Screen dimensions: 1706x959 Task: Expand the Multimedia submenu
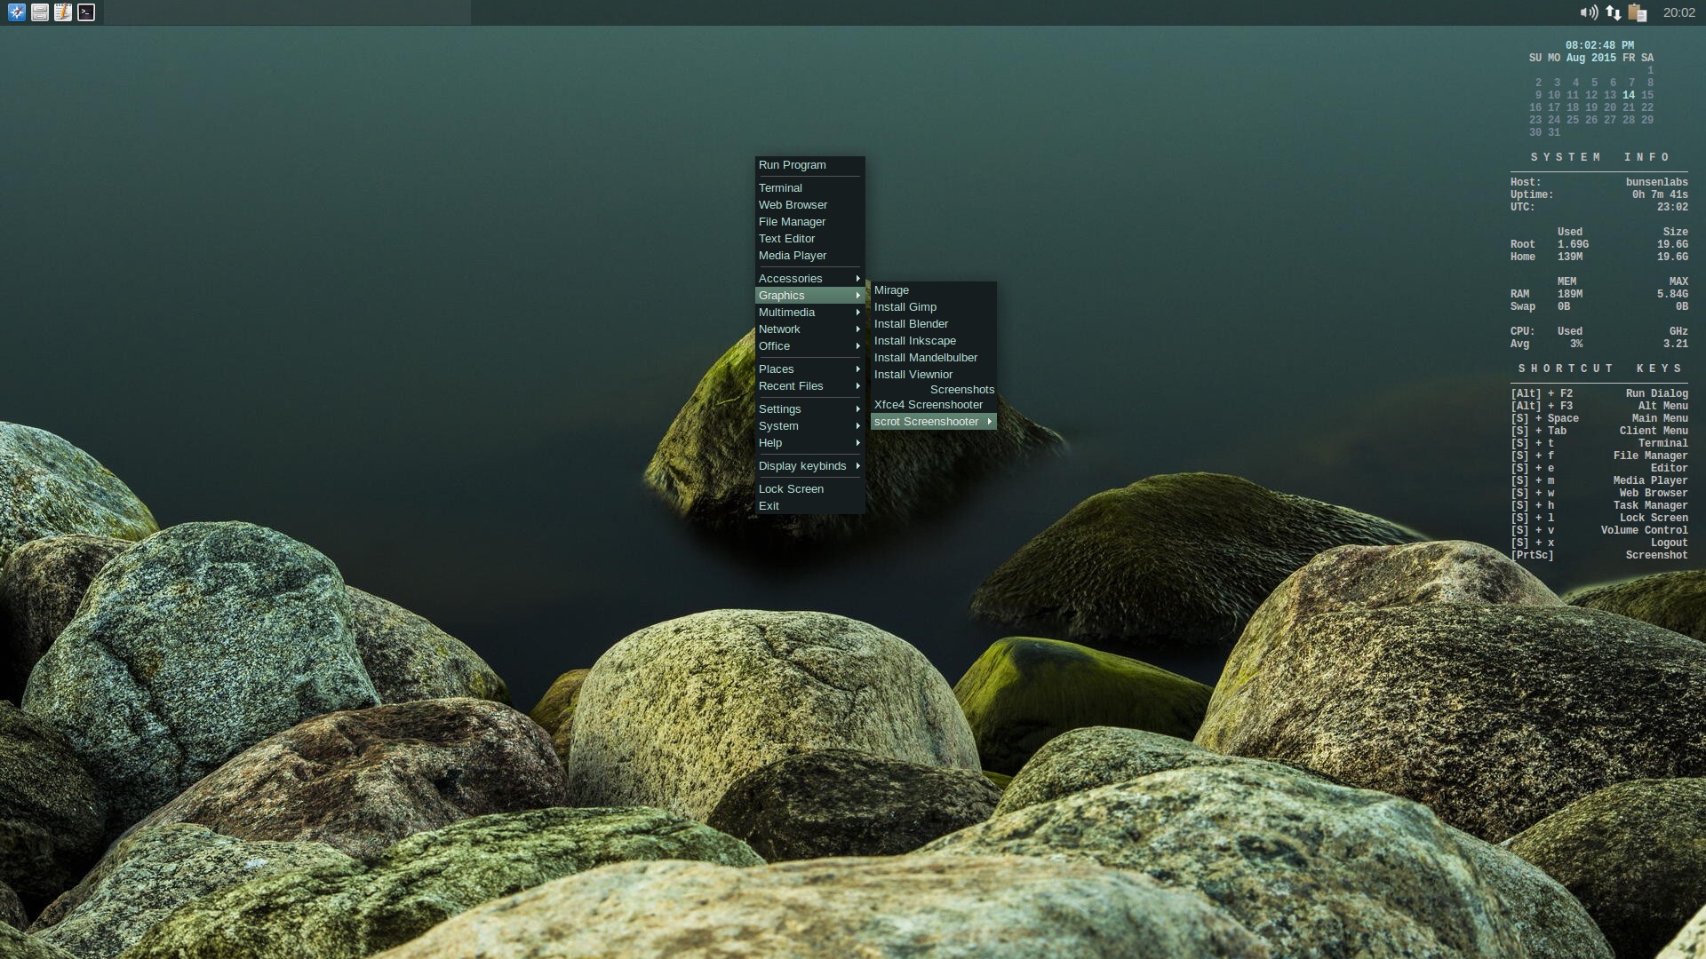(809, 313)
